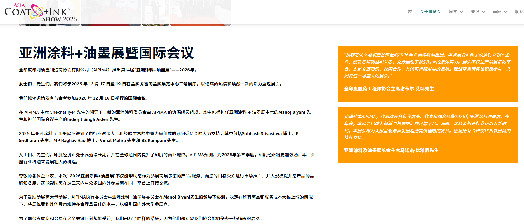Expand the chevron next to 画廊
Image resolution: width=524 pixels, height=224 pixels.
click(505, 12)
